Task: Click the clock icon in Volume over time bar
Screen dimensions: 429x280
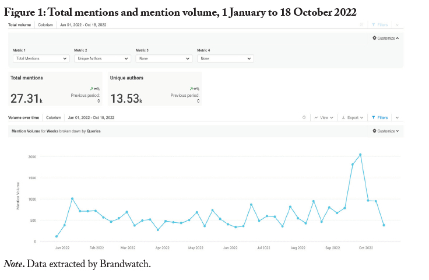Action: [x=304, y=117]
